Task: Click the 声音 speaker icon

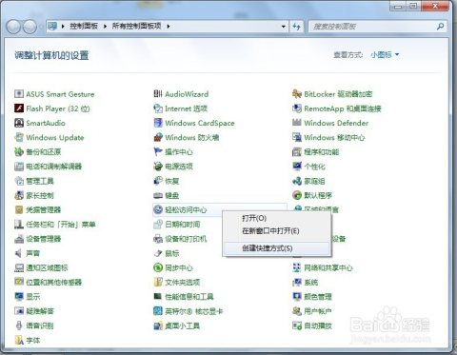Action: pyautogui.click(x=19, y=253)
